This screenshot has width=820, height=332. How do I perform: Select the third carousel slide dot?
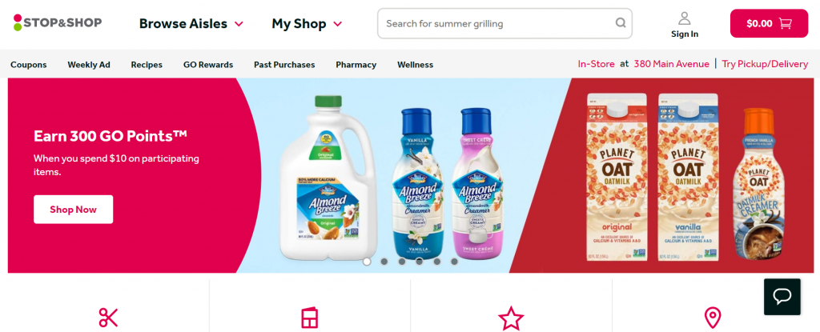(402, 262)
